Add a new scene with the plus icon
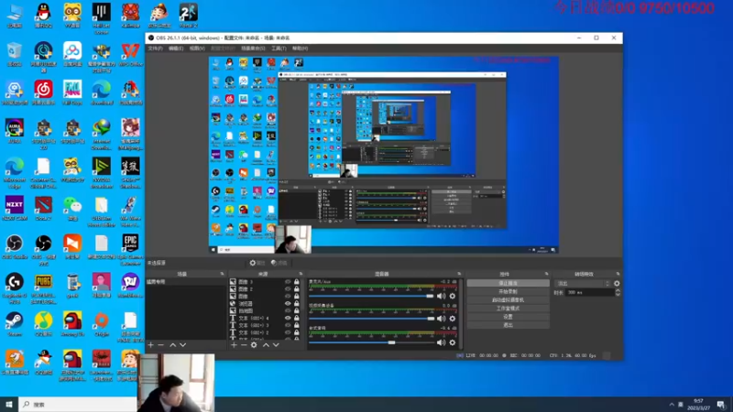The width and height of the screenshot is (733, 412). 150,345
